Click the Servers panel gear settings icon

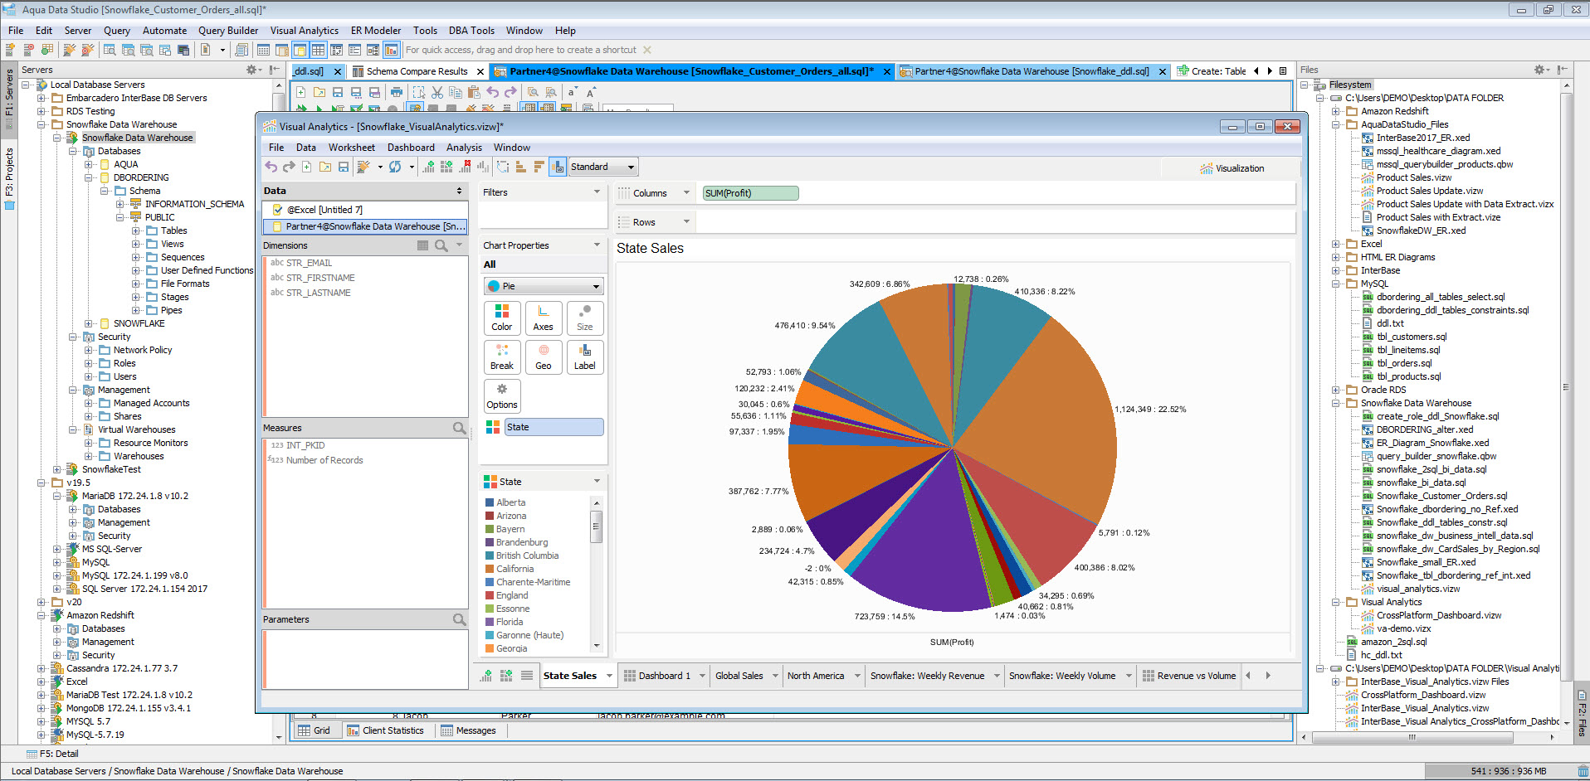point(251,70)
